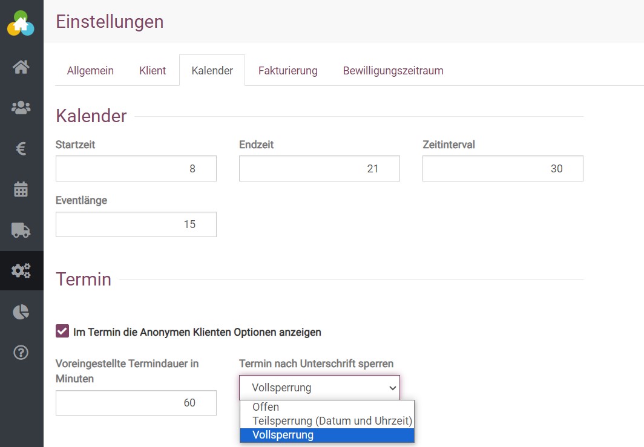Uncheck the anonymous client options checkbox
This screenshot has height=447, width=644.
62,331
